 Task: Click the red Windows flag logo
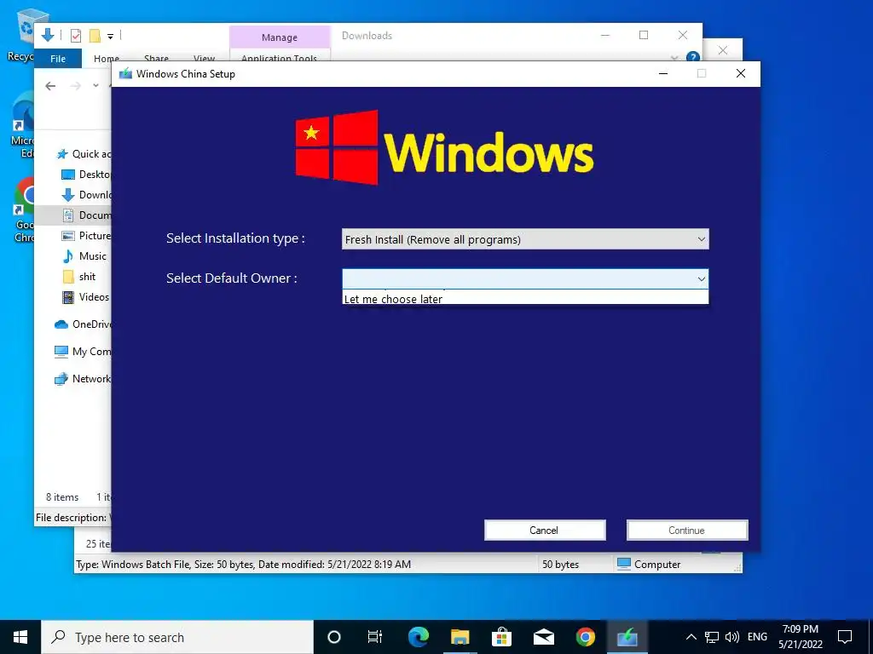click(337, 147)
